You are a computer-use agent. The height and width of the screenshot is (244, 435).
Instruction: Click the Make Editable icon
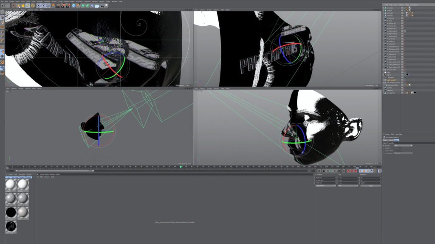click(x=2, y=12)
